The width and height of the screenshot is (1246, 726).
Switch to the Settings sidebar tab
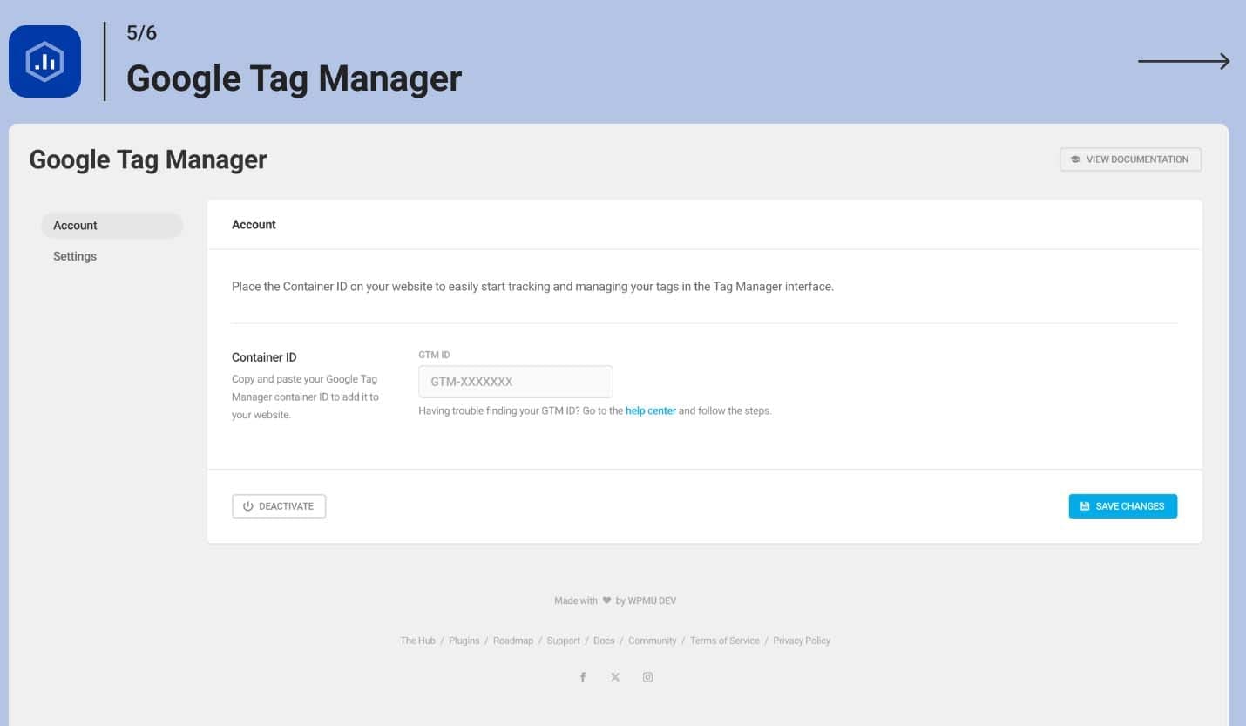(75, 256)
